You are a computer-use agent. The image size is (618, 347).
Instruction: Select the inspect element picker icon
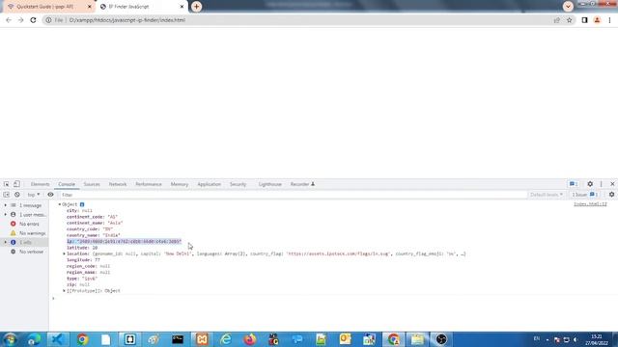[x=7, y=184]
